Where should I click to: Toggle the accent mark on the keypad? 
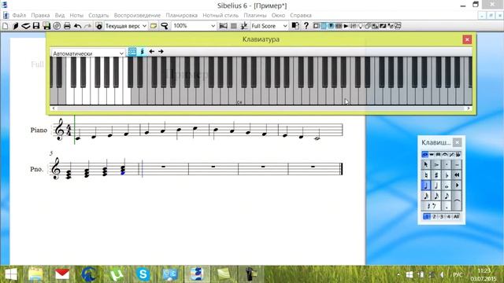[436, 164]
